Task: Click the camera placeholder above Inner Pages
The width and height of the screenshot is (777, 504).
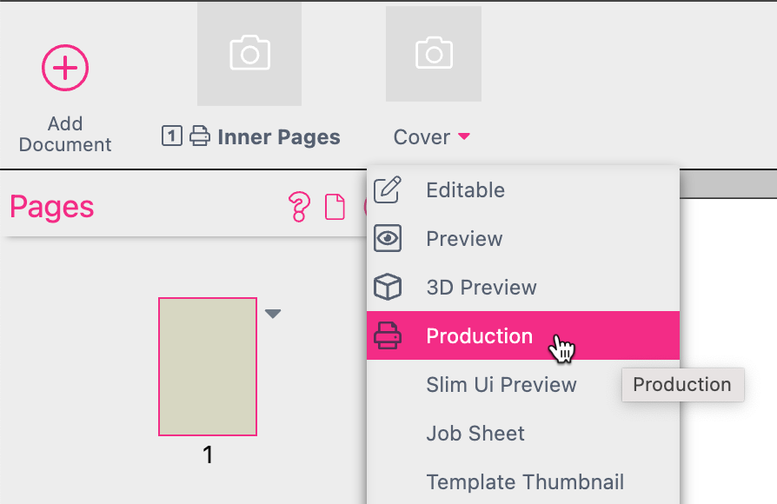Action: (x=249, y=53)
